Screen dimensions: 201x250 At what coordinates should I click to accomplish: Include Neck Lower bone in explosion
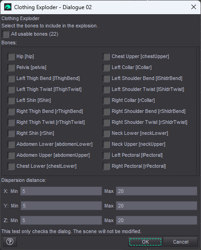(x=106, y=133)
